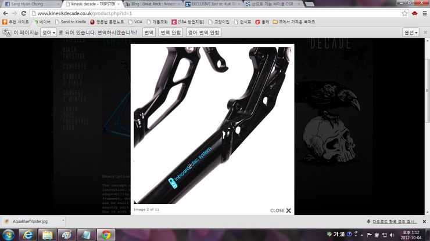Launch Internet Explorer from the taskbar
430x241 pixels.
pos(28,235)
